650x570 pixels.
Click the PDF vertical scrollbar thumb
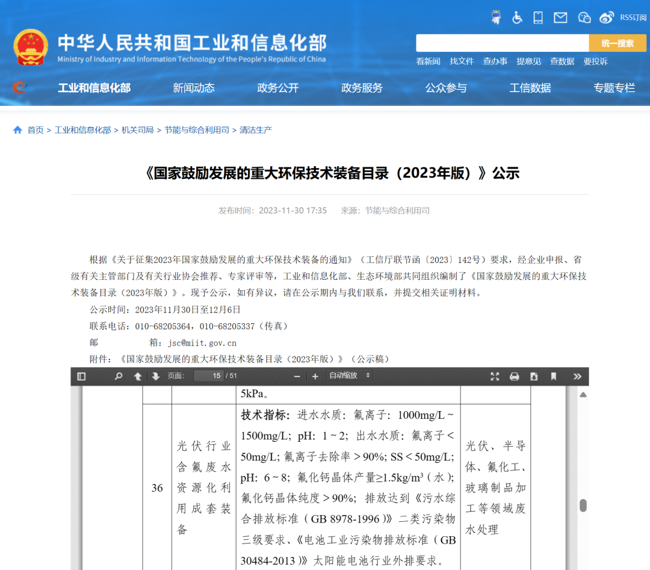coord(583,506)
